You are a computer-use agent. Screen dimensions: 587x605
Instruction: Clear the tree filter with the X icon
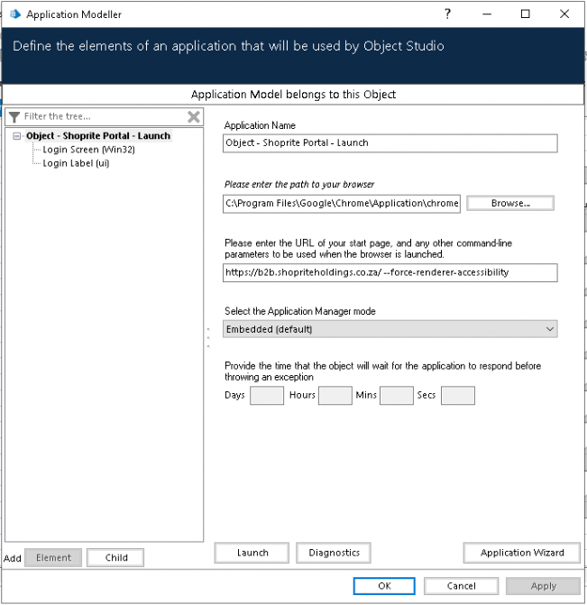[194, 116]
